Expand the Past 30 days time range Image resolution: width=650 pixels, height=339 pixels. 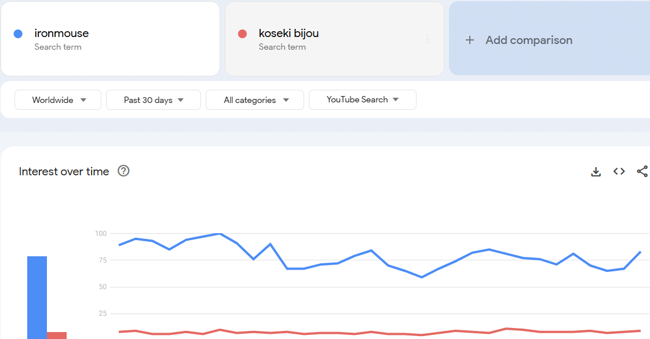coord(154,100)
